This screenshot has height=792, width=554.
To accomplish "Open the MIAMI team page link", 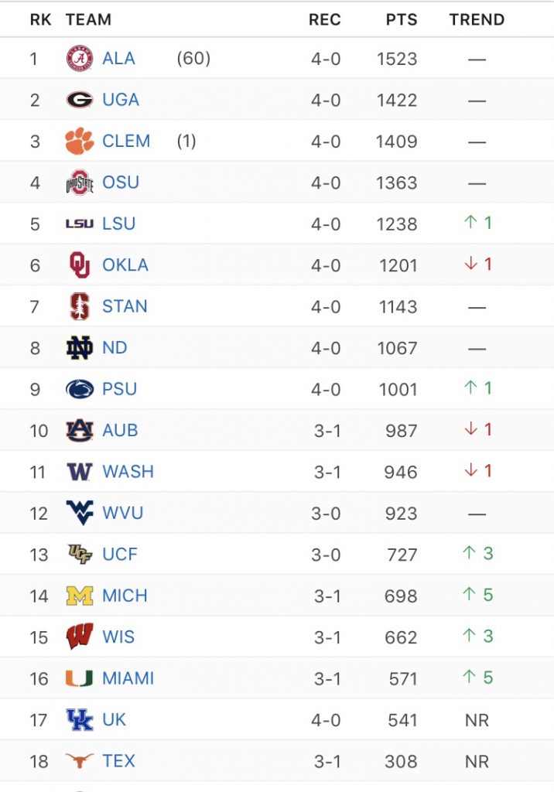I will click(x=128, y=678).
